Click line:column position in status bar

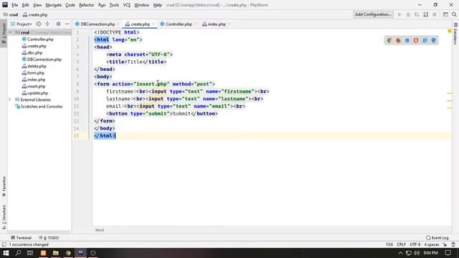point(389,244)
